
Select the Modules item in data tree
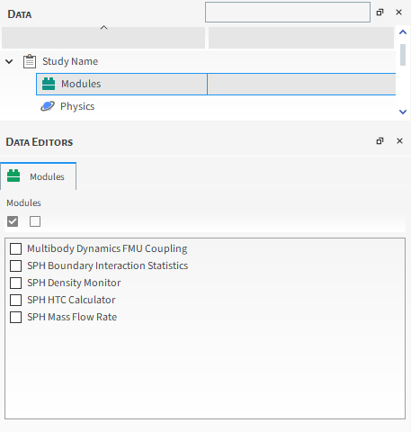[81, 84]
